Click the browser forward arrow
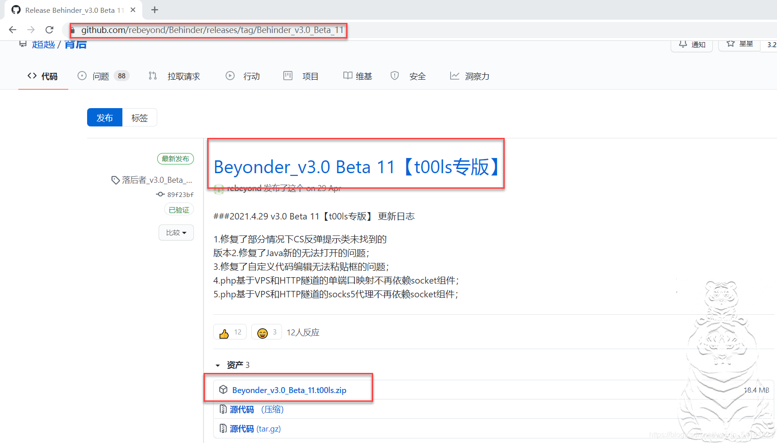The width and height of the screenshot is (777, 443). tap(31, 30)
